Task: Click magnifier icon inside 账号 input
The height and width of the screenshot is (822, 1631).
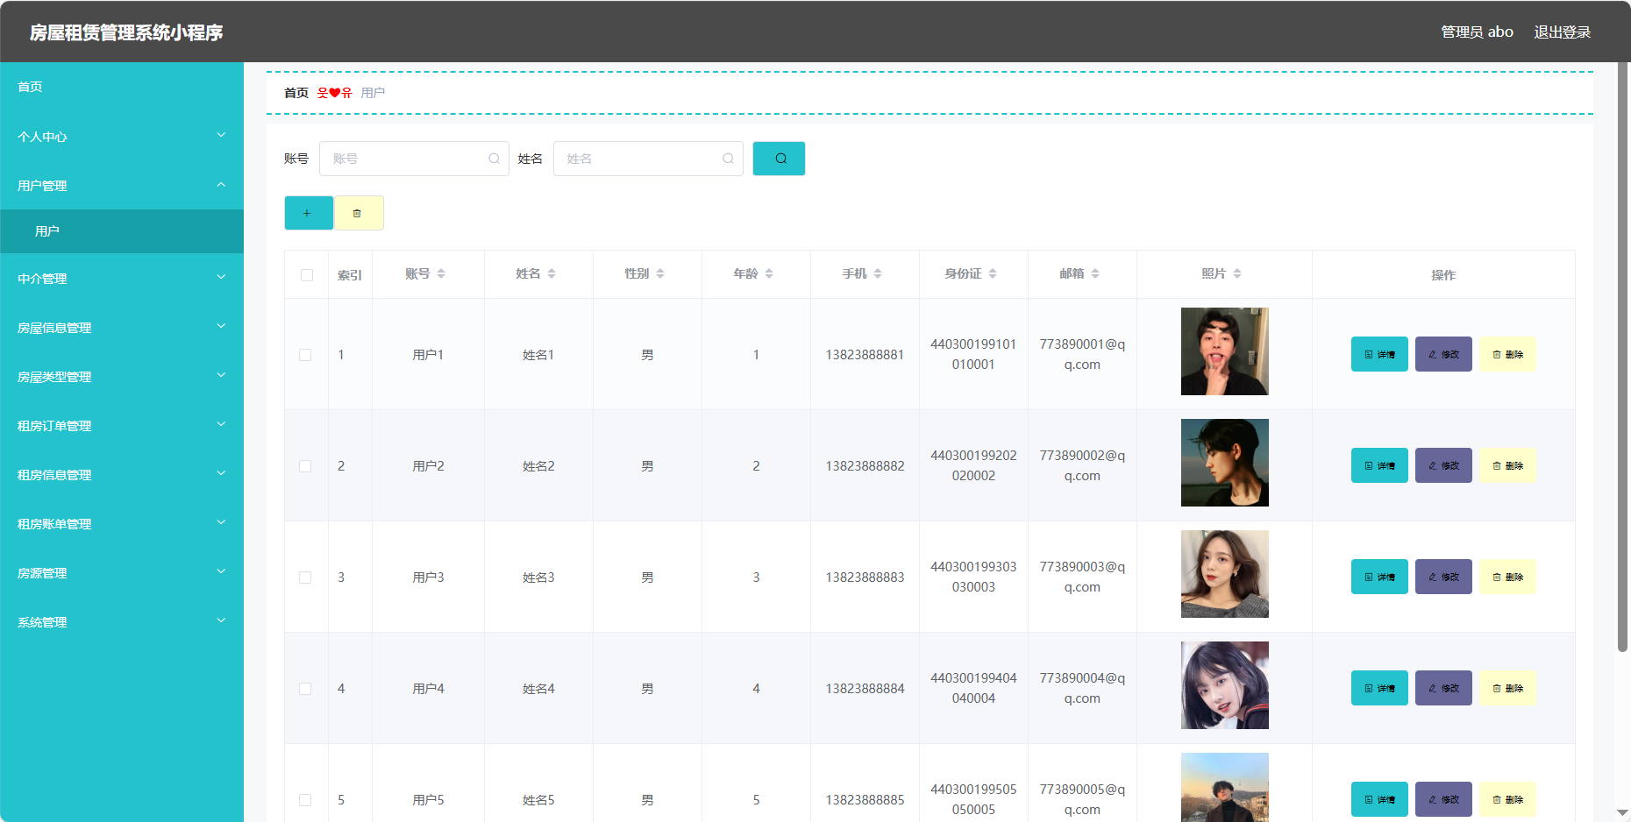Action: point(494,159)
